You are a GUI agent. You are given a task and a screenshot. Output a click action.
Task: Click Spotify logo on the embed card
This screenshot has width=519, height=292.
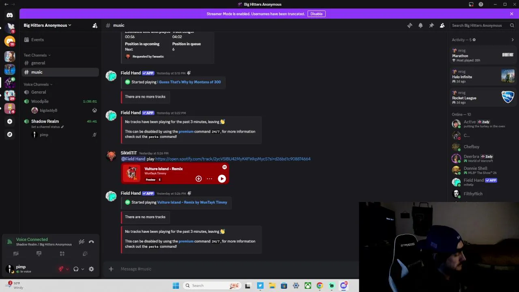(x=224, y=167)
